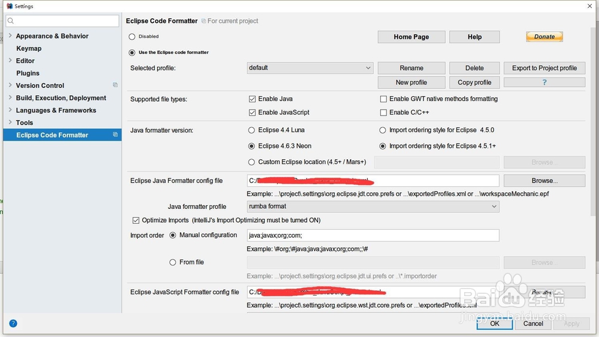The image size is (599, 337).
Task: Click the Eclipse Java Formatter config file field
Action: tap(373, 181)
